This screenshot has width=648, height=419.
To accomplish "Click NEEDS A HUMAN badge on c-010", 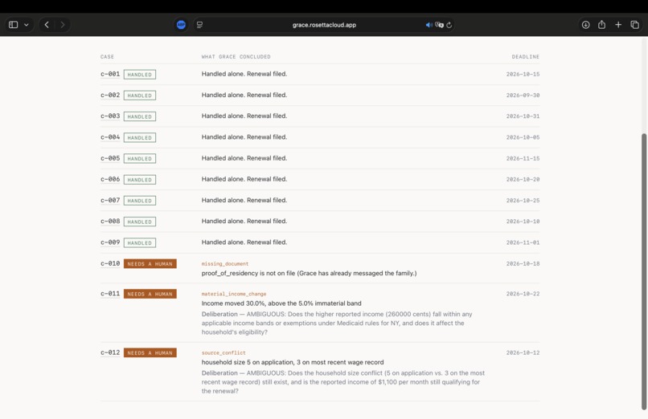I will [x=150, y=264].
